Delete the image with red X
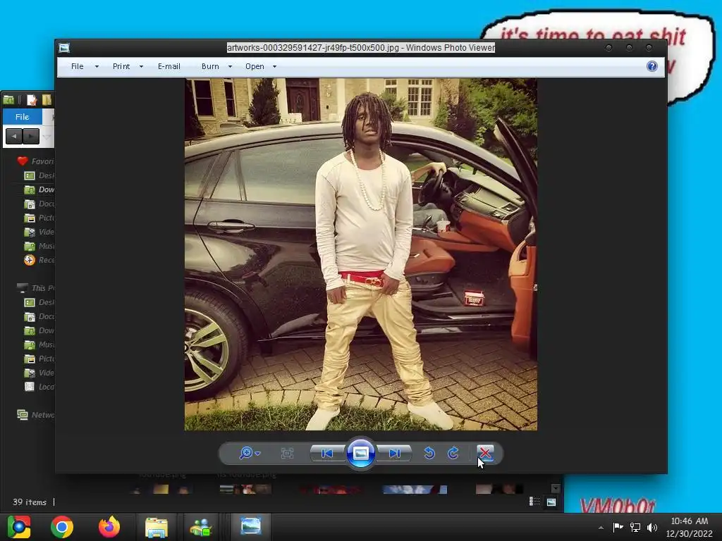Screen dimensions: 722x541 pyautogui.click(x=485, y=453)
